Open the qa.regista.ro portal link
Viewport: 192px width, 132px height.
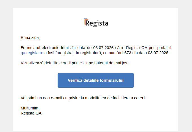click(32, 53)
